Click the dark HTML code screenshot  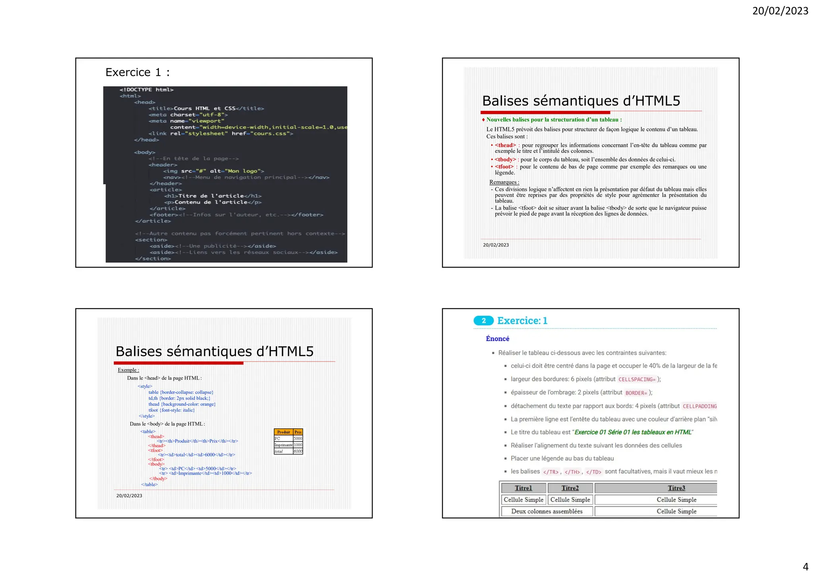coord(226,174)
